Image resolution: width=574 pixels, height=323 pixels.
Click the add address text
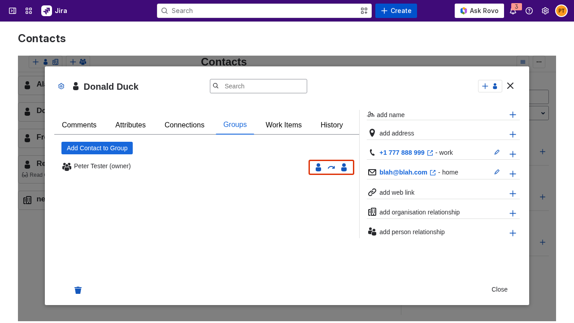[x=396, y=133]
